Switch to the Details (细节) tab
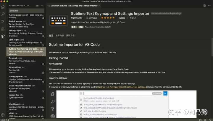The height and width of the screenshot is (121, 213). [x=51, y=36]
